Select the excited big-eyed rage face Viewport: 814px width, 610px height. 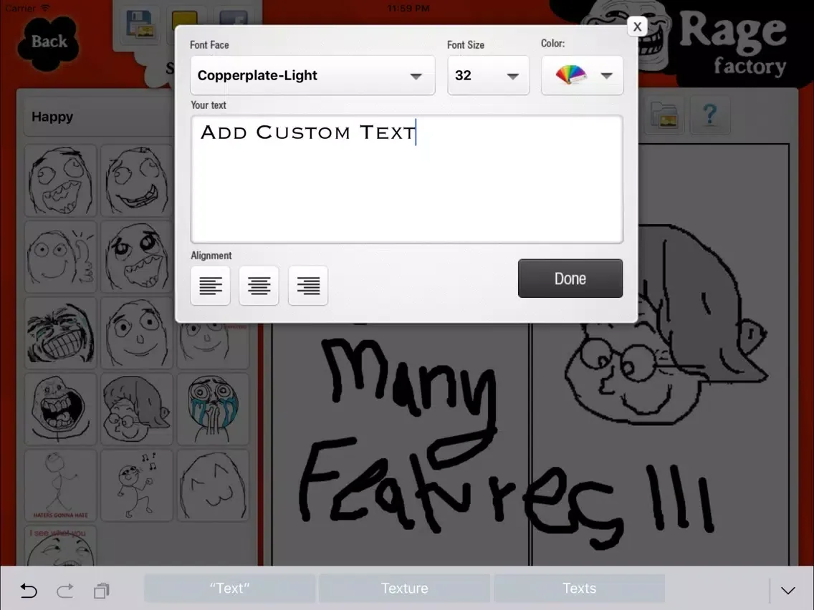(x=137, y=257)
